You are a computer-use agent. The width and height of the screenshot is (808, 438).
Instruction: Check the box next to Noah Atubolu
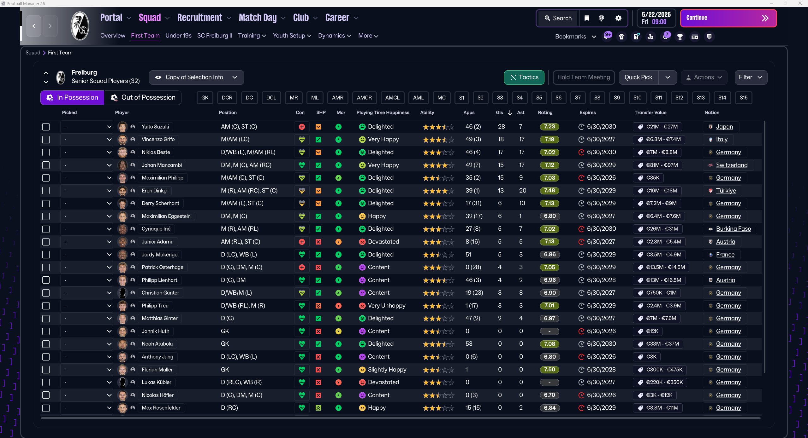pyautogui.click(x=46, y=344)
